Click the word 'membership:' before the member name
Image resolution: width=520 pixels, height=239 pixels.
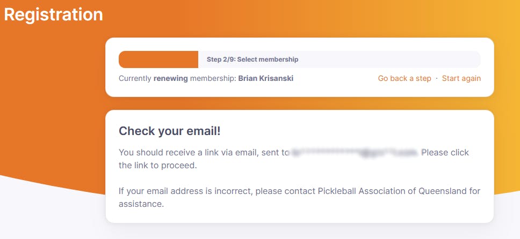click(213, 78)
